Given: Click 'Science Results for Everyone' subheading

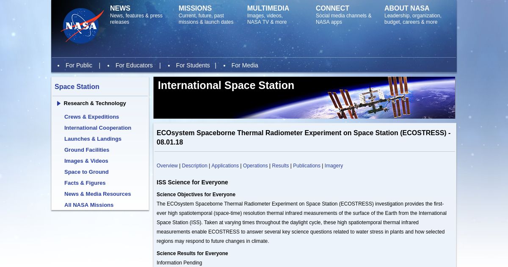Looking at the screenshot, I should tap(192, 253).
